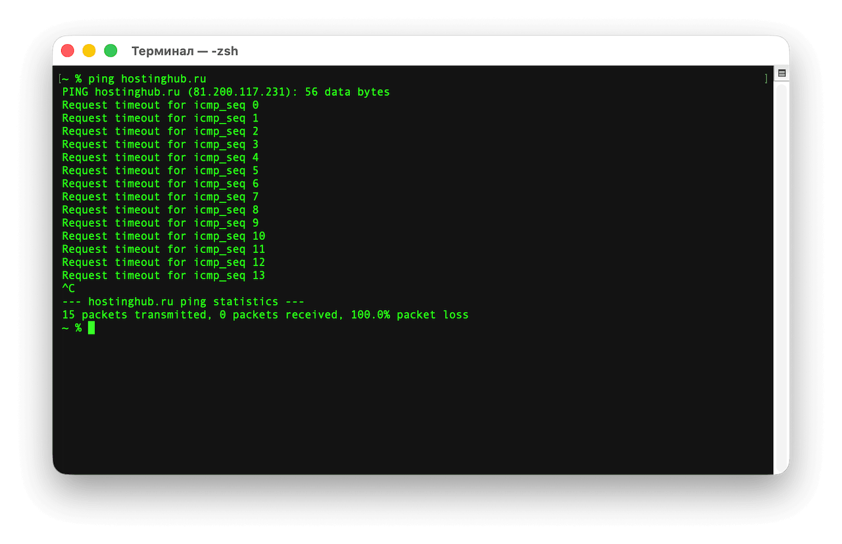The image size is (842, 544).
Task: Click the '15 packets transmitted' statistics line
Action: click(265, 315)
